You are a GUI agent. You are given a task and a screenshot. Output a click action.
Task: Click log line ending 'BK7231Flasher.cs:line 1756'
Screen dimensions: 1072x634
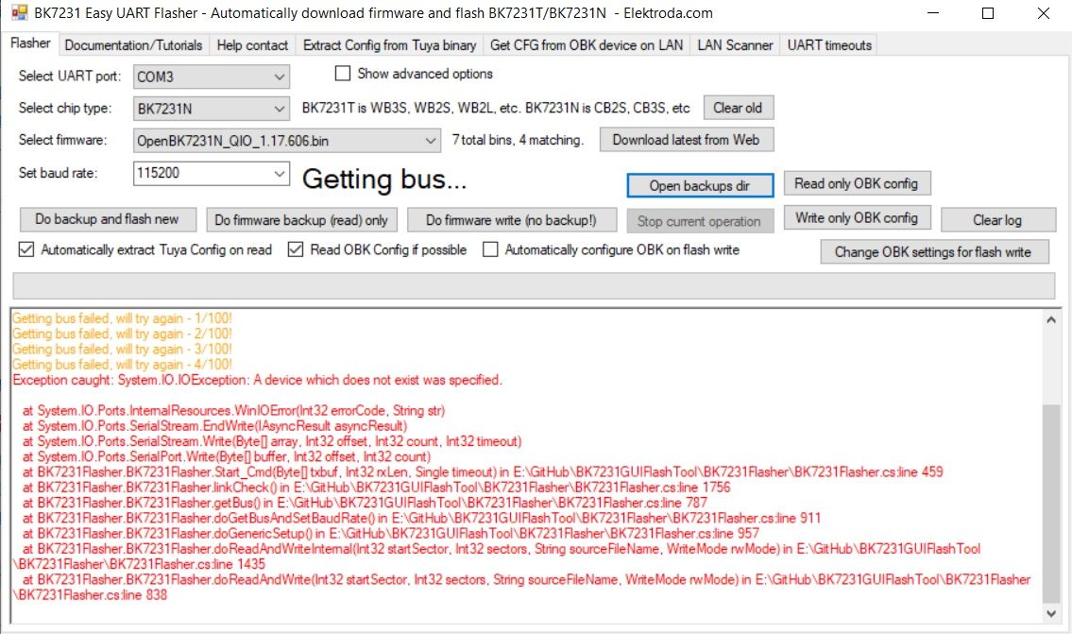(377, 487)
